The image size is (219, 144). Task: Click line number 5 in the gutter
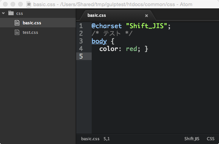click(x=81, y=56)
